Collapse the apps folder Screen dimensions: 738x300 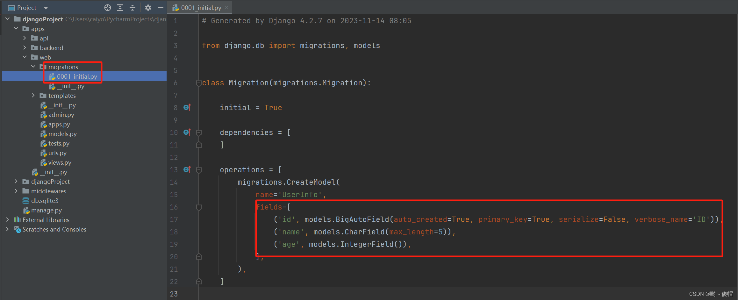pos(16,29)
